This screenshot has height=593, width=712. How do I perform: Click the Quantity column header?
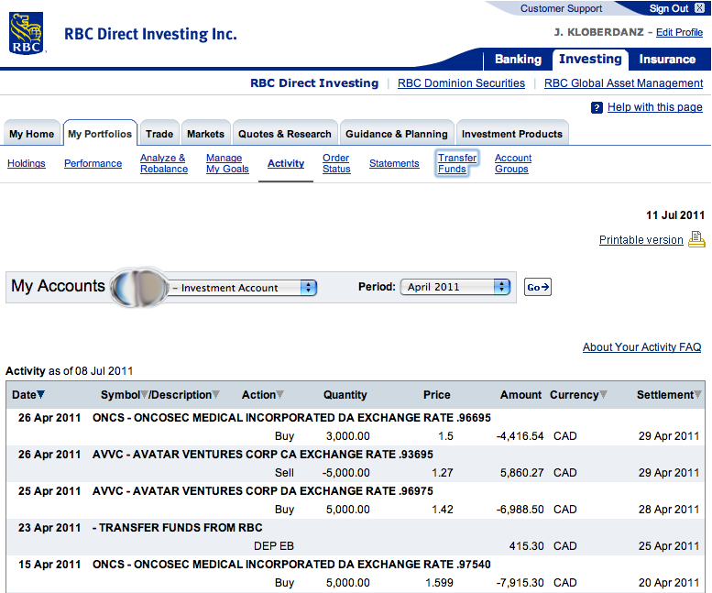345,395
